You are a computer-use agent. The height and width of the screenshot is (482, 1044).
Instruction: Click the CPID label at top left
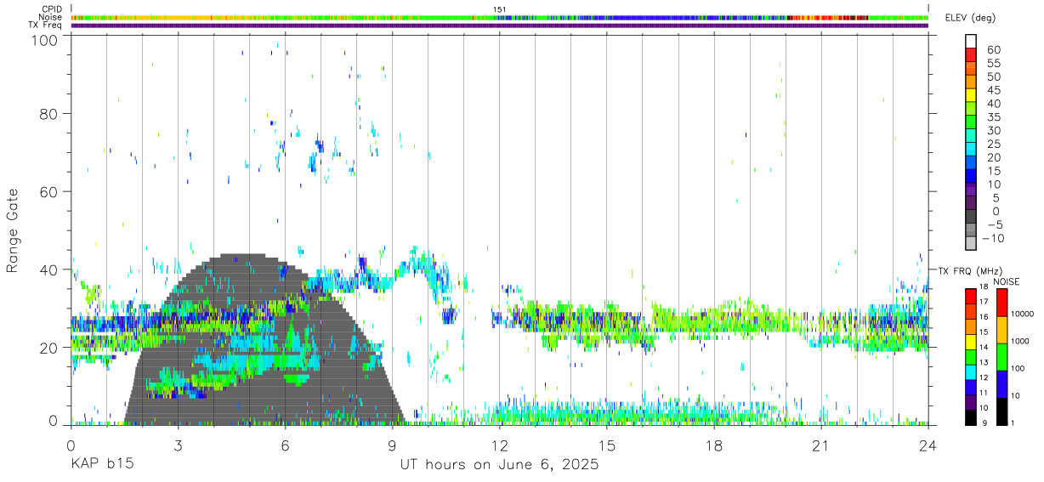coord(53,9)
